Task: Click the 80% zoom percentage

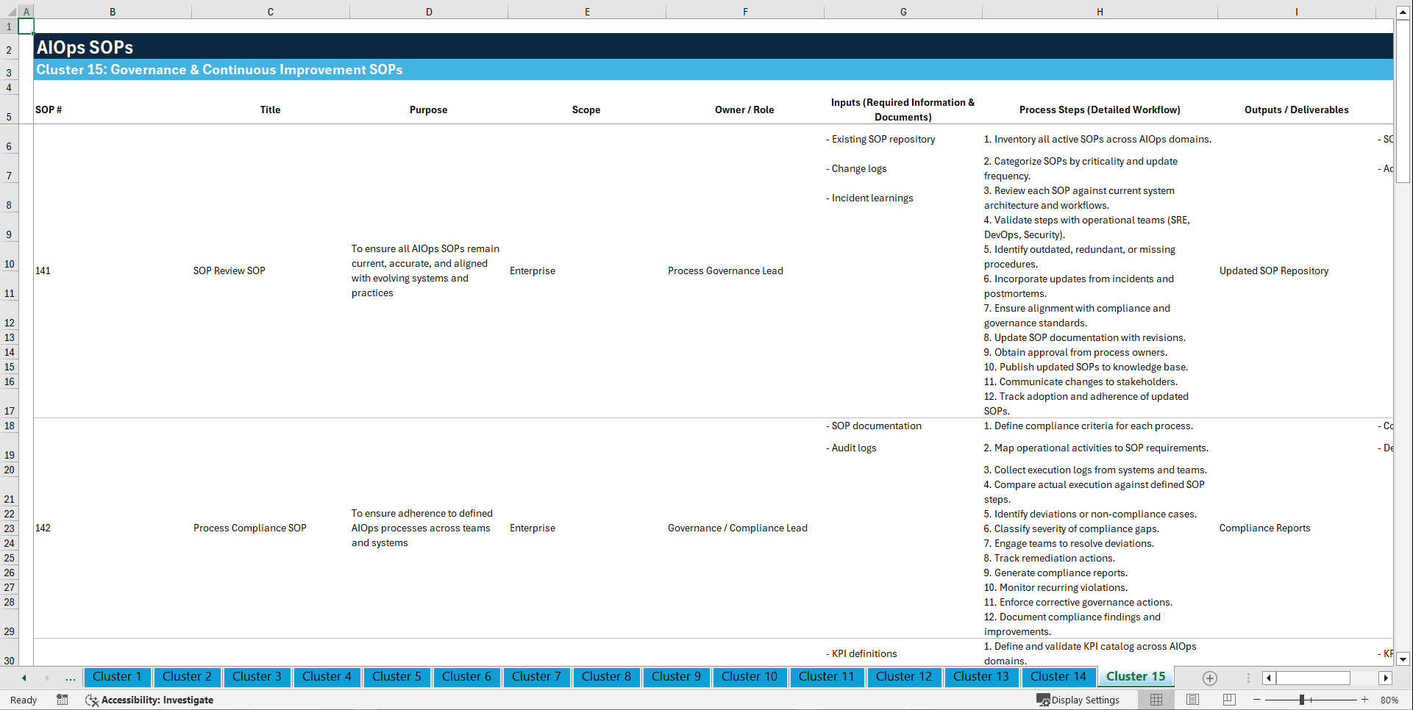Action: click(x=1389, y=700)
